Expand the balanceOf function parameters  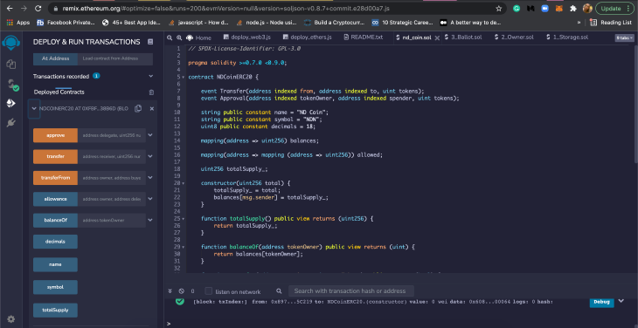tap(150, 220)
